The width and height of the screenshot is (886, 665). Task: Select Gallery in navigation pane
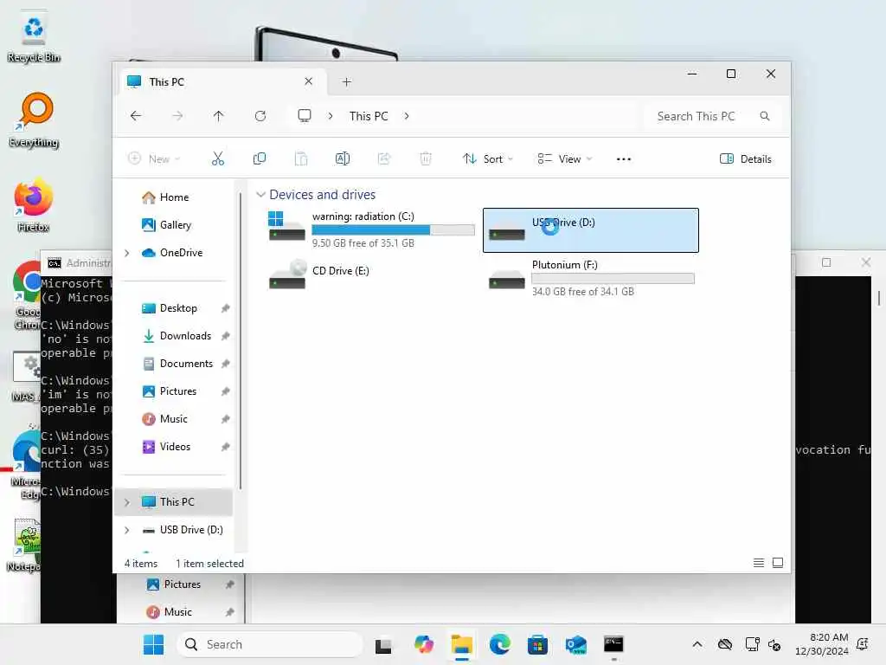(174, 225)
